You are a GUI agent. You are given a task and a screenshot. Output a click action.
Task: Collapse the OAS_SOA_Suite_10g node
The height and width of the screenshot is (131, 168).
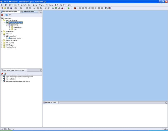click(x=4, y=22)
